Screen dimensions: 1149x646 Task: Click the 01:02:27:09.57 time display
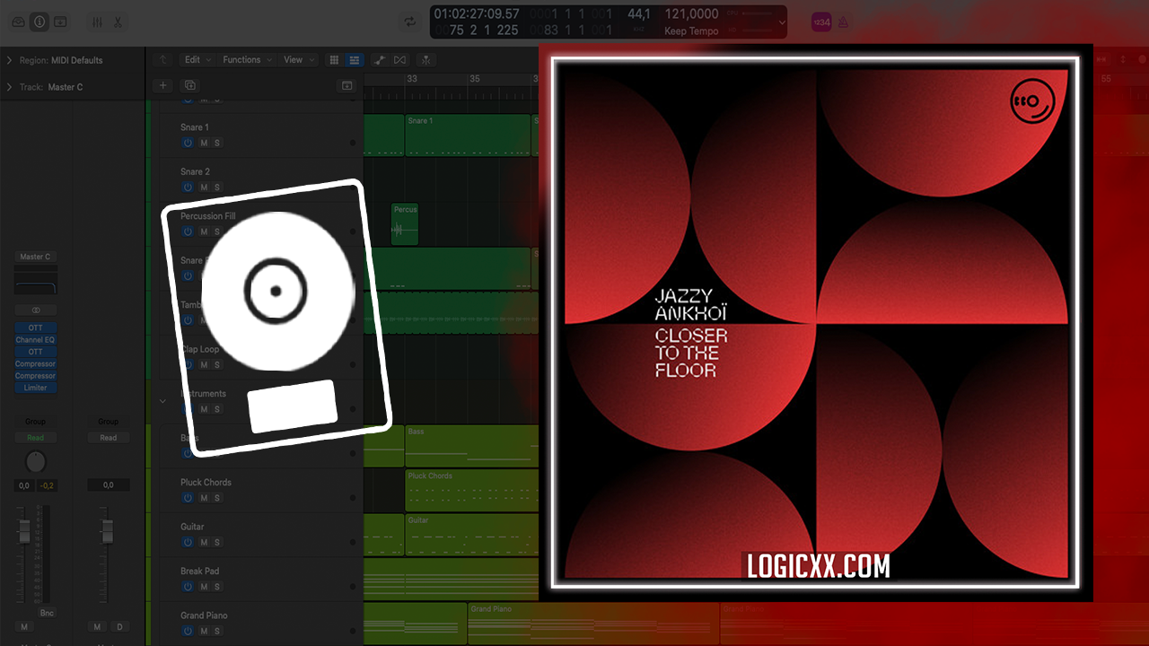pos(476,13)
